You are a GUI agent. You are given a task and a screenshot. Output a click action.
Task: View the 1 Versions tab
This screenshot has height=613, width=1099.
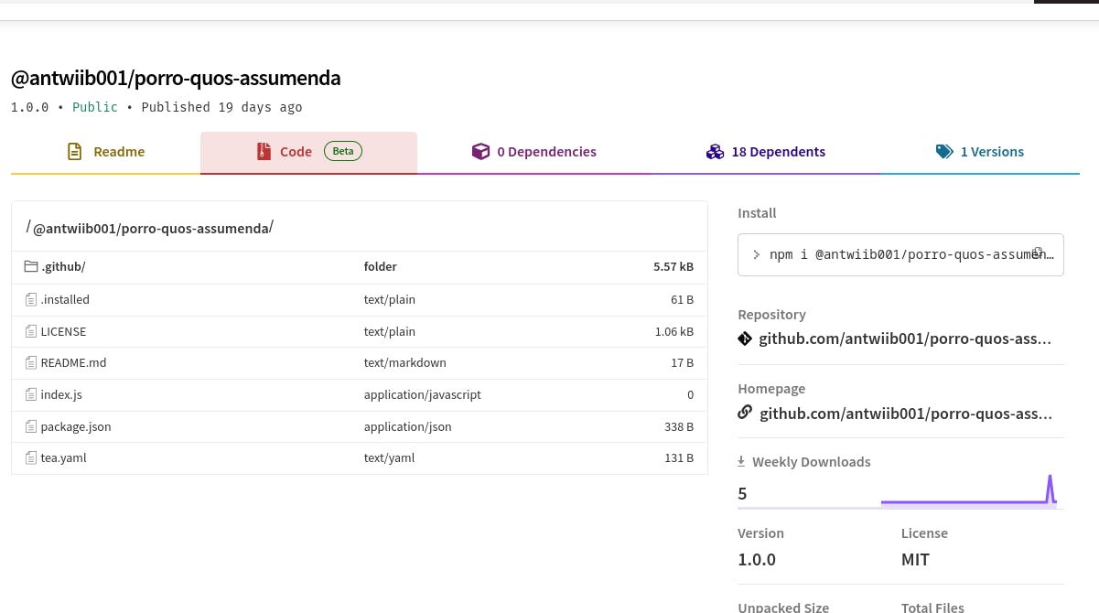pyautogui.click(x=979, y=152)
